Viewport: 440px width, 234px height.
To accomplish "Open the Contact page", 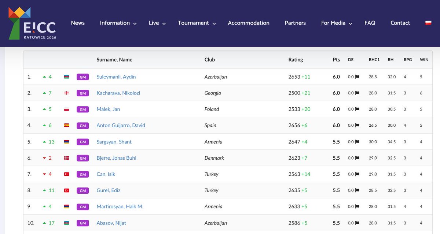I will tap(400, 23).
